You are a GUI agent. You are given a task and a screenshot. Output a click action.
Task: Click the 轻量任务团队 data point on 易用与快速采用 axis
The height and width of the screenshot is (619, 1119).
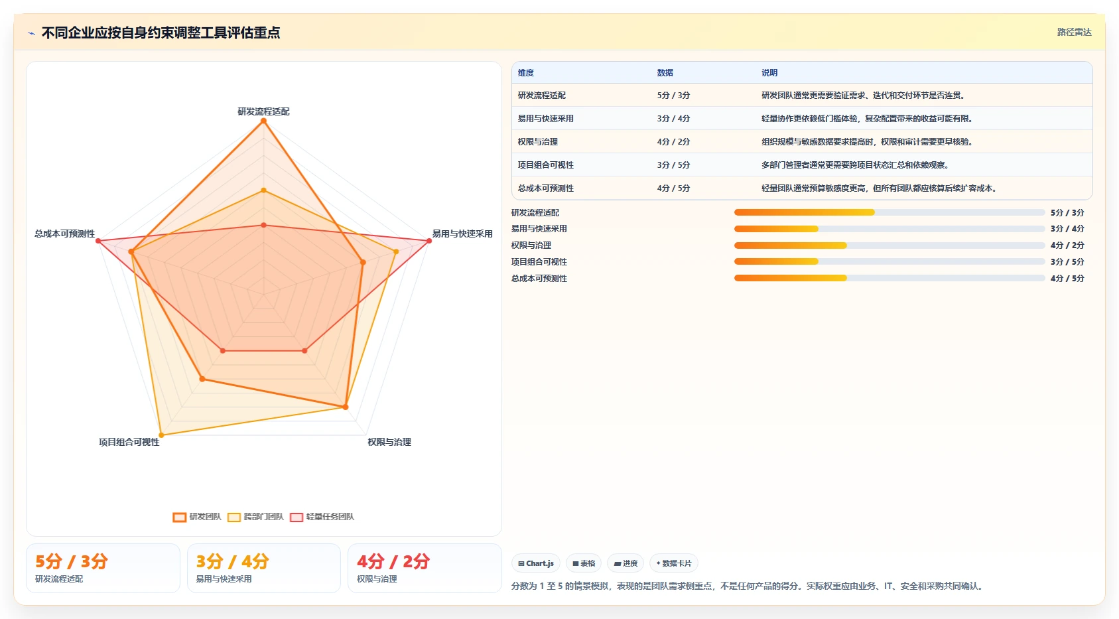[429, 241]
